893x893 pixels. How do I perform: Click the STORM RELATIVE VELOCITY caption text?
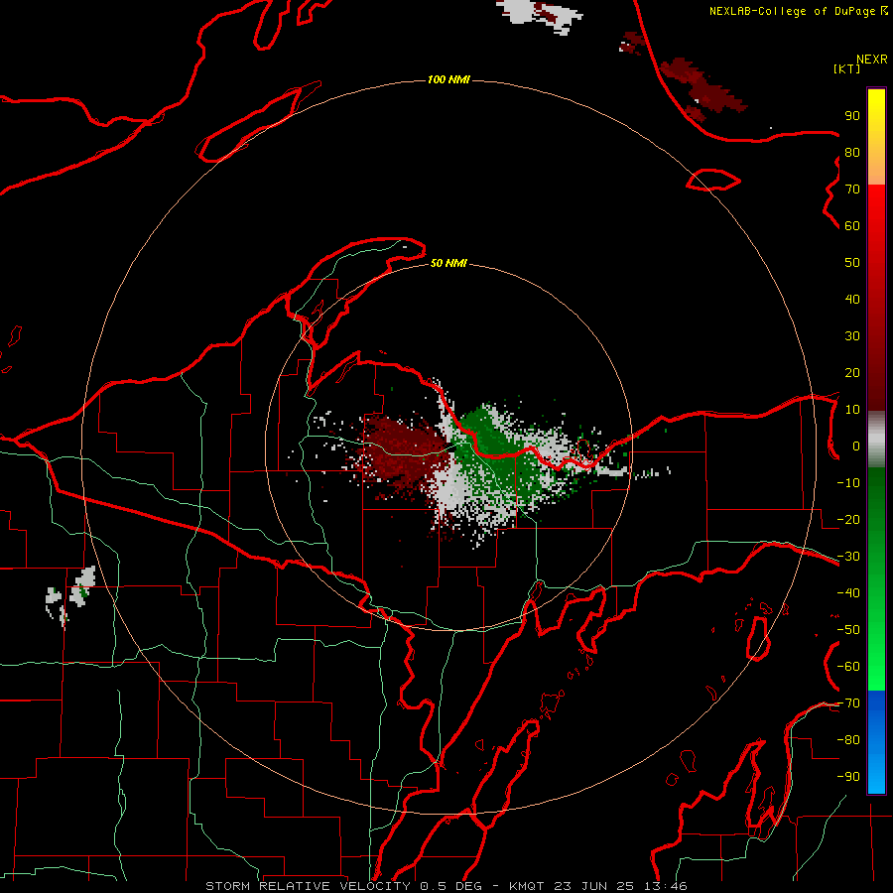[x=308, y=886]
